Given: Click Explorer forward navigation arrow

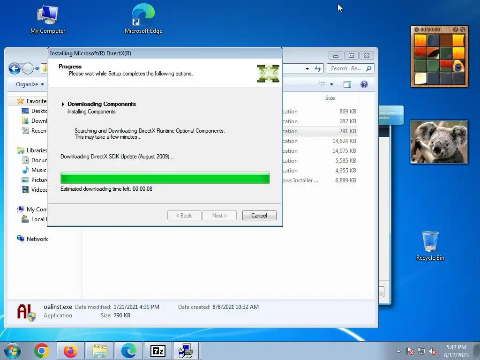Looking at the screenshot, I should [28, 68].
